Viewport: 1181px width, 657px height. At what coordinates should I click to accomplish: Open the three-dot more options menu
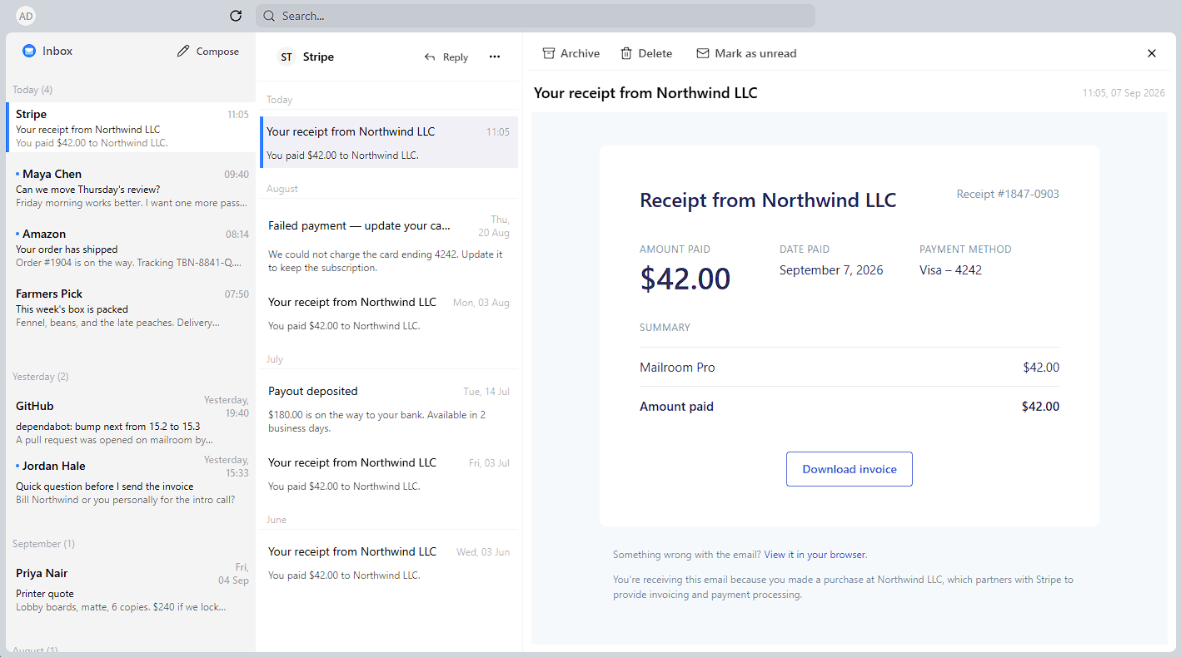(x=495, y=57)
